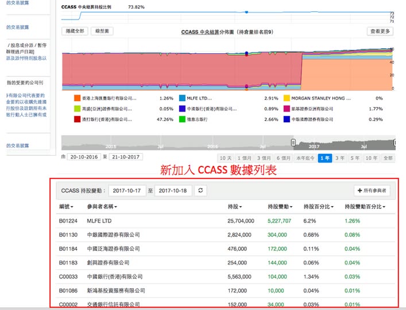
Task: Click the 新鴻基投資服務有限公司 table row
Action: [x=226, y=290]
